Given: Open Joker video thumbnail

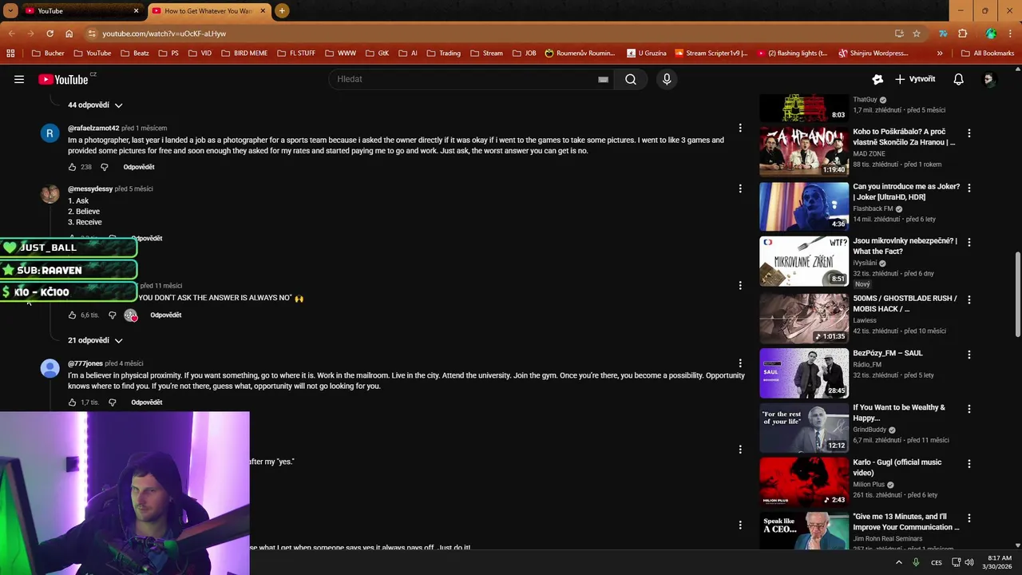Looking at the screenshot, I should 804,206.
